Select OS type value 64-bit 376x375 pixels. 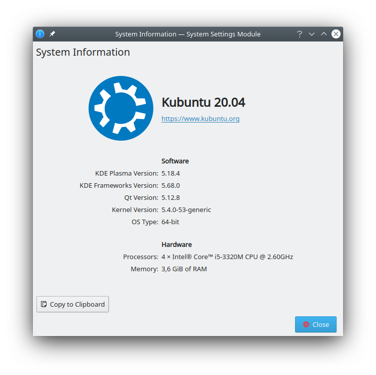click(x=170, y=222)
